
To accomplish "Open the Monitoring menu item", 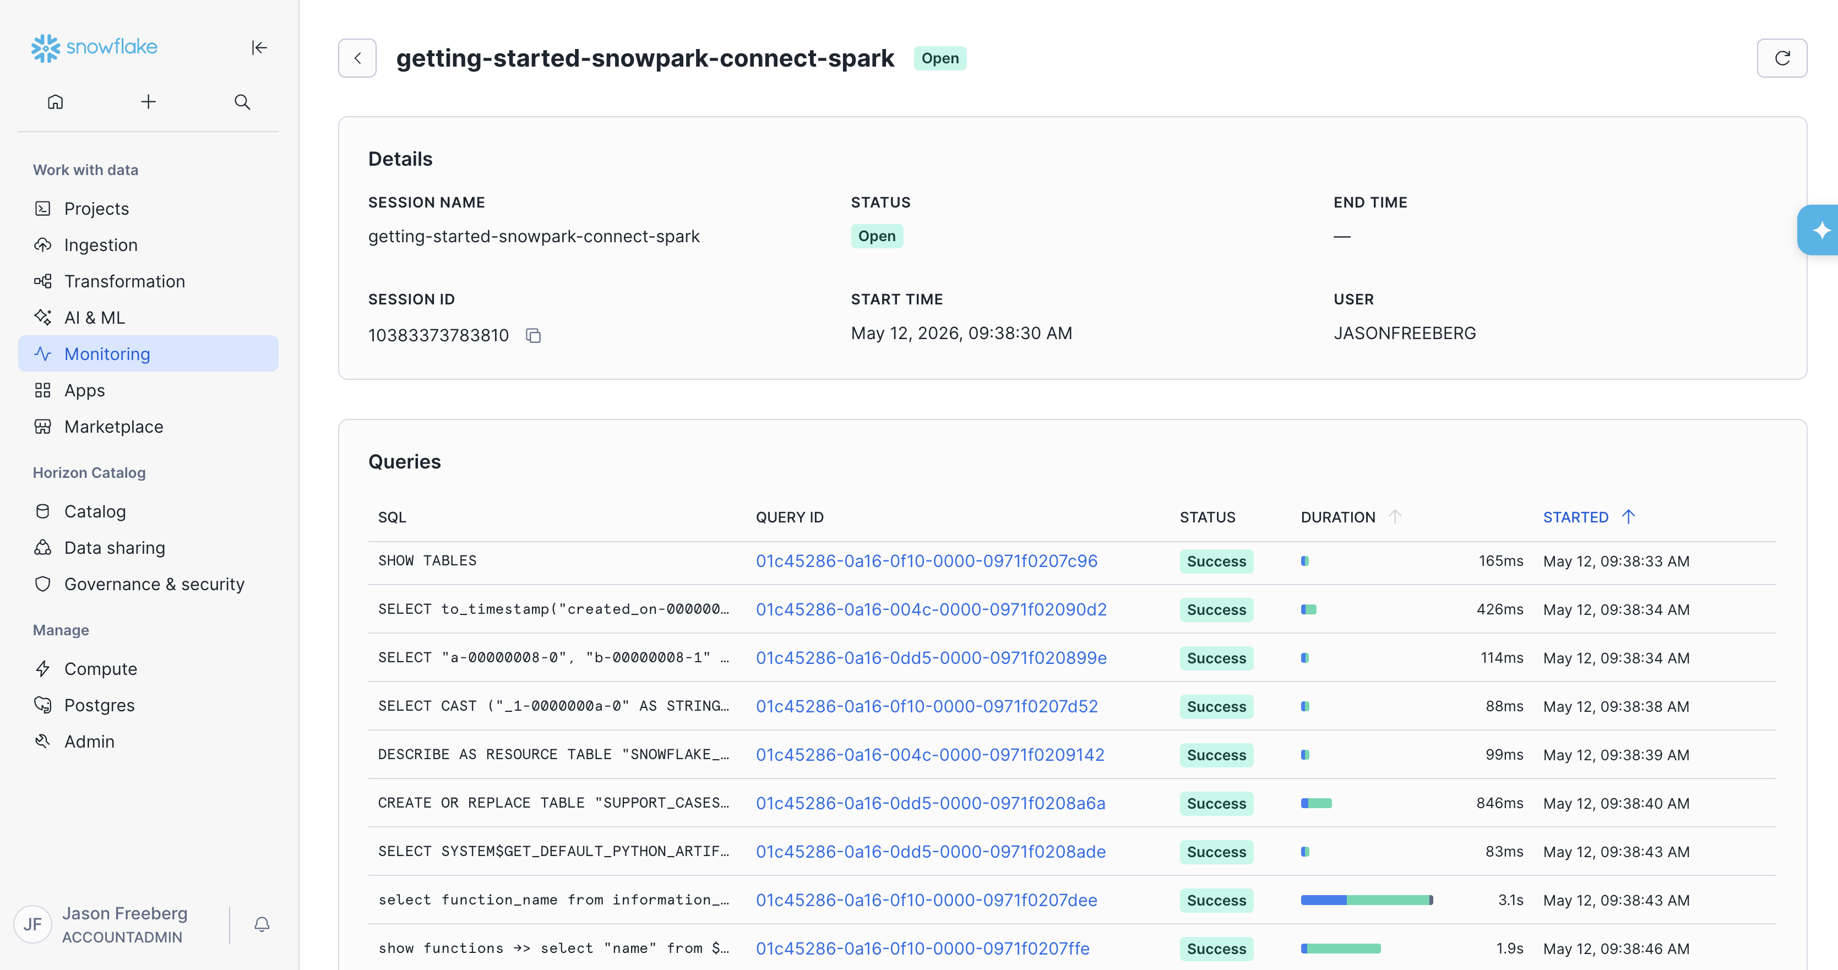I will click(x=149, y=354).
